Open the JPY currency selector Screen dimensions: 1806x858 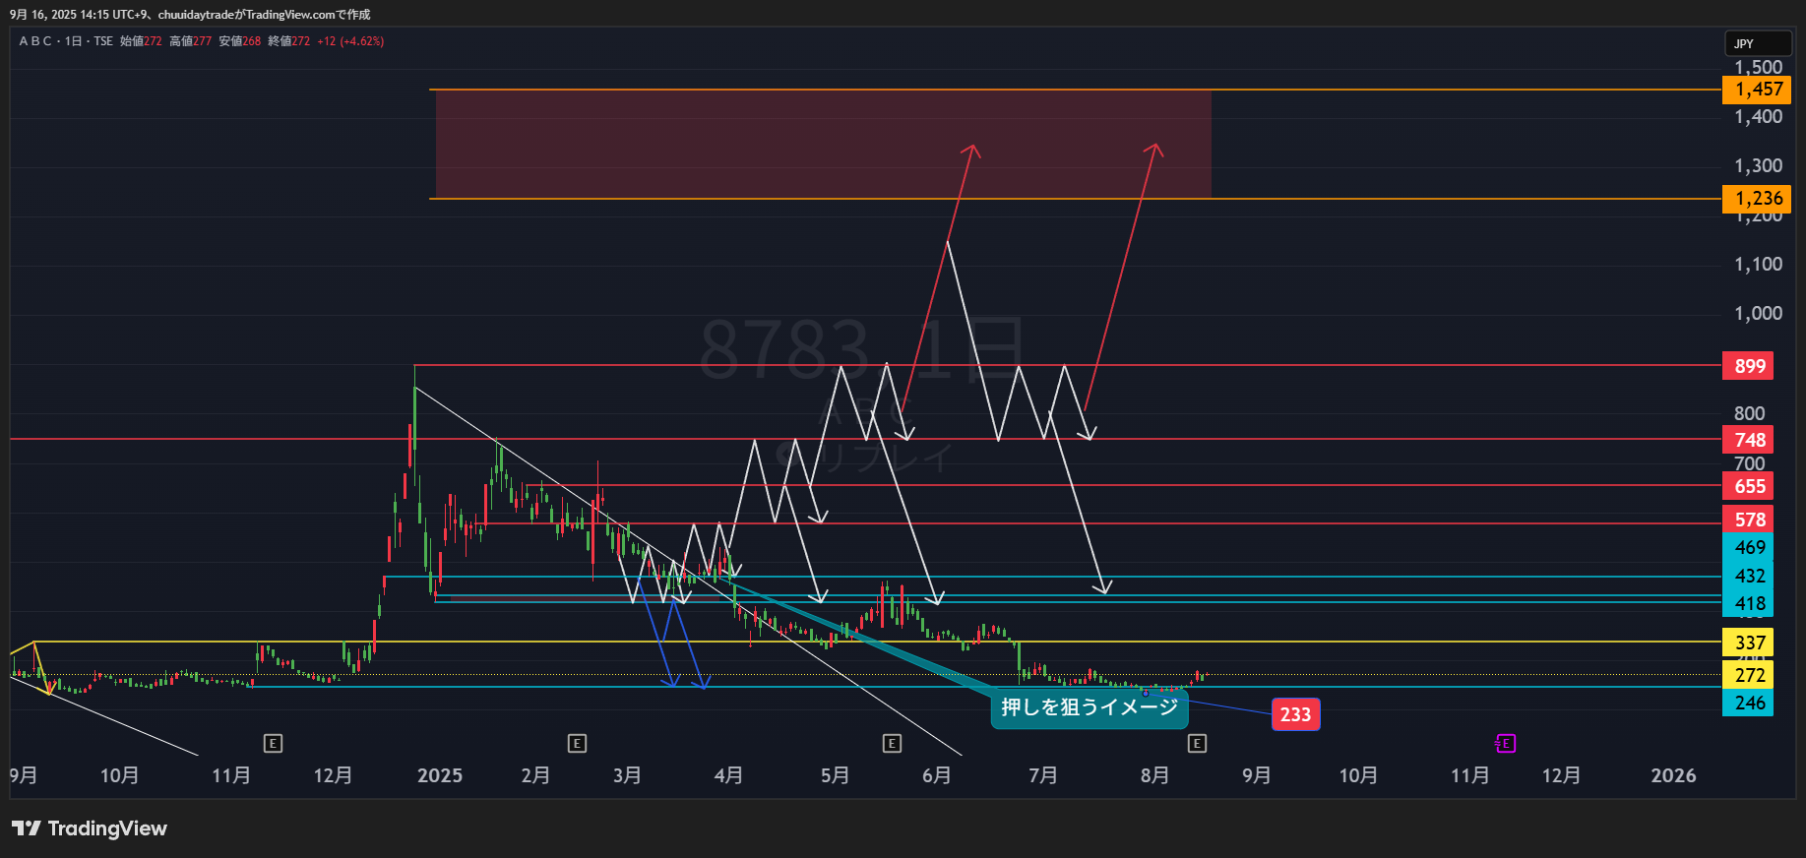pyautogui.click(x=1756, y=43)
